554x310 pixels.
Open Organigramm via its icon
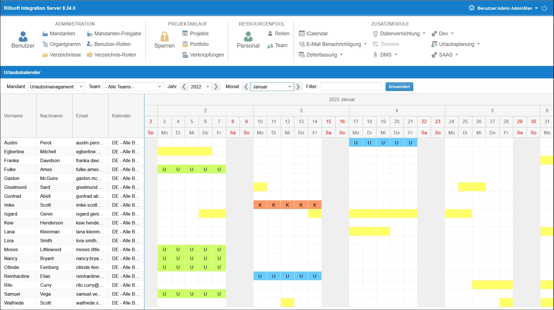45,44
